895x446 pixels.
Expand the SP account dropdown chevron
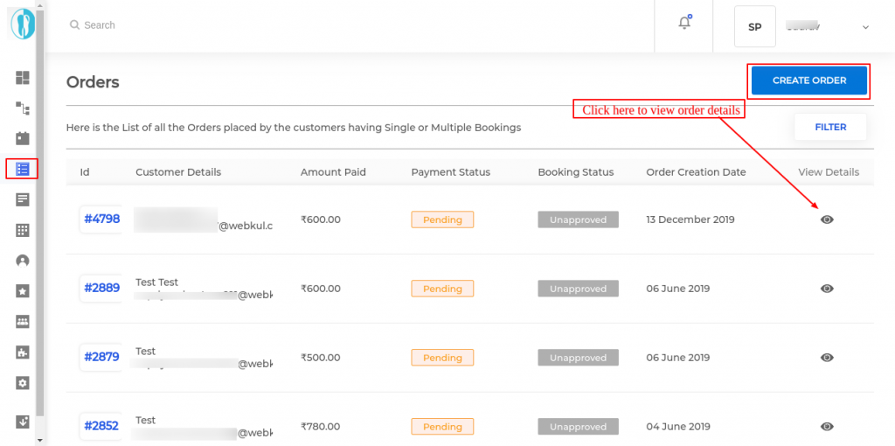click(865, 27)
